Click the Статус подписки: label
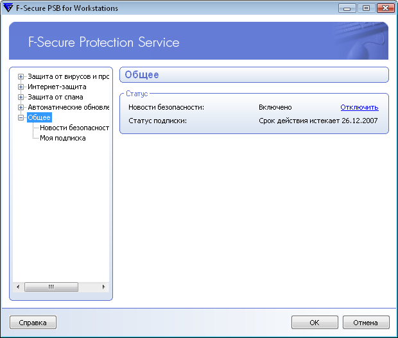This screenshot has width=398, height=338. pos(158,121)
